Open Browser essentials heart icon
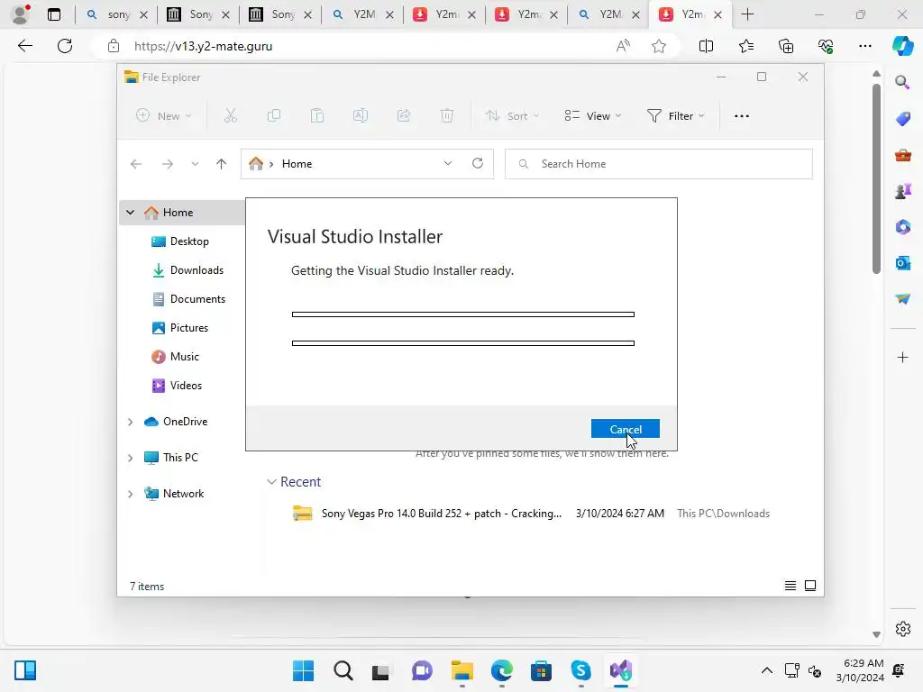The height and width of the screenshot is (692, 923). click(826, 46)
